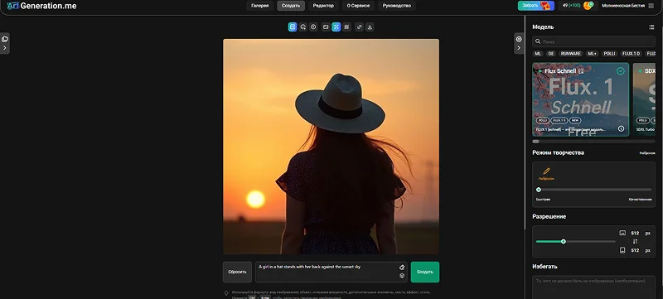Select the Flux Schnell model card
This screenshot has height=299, width=663.
pos(581,99)
